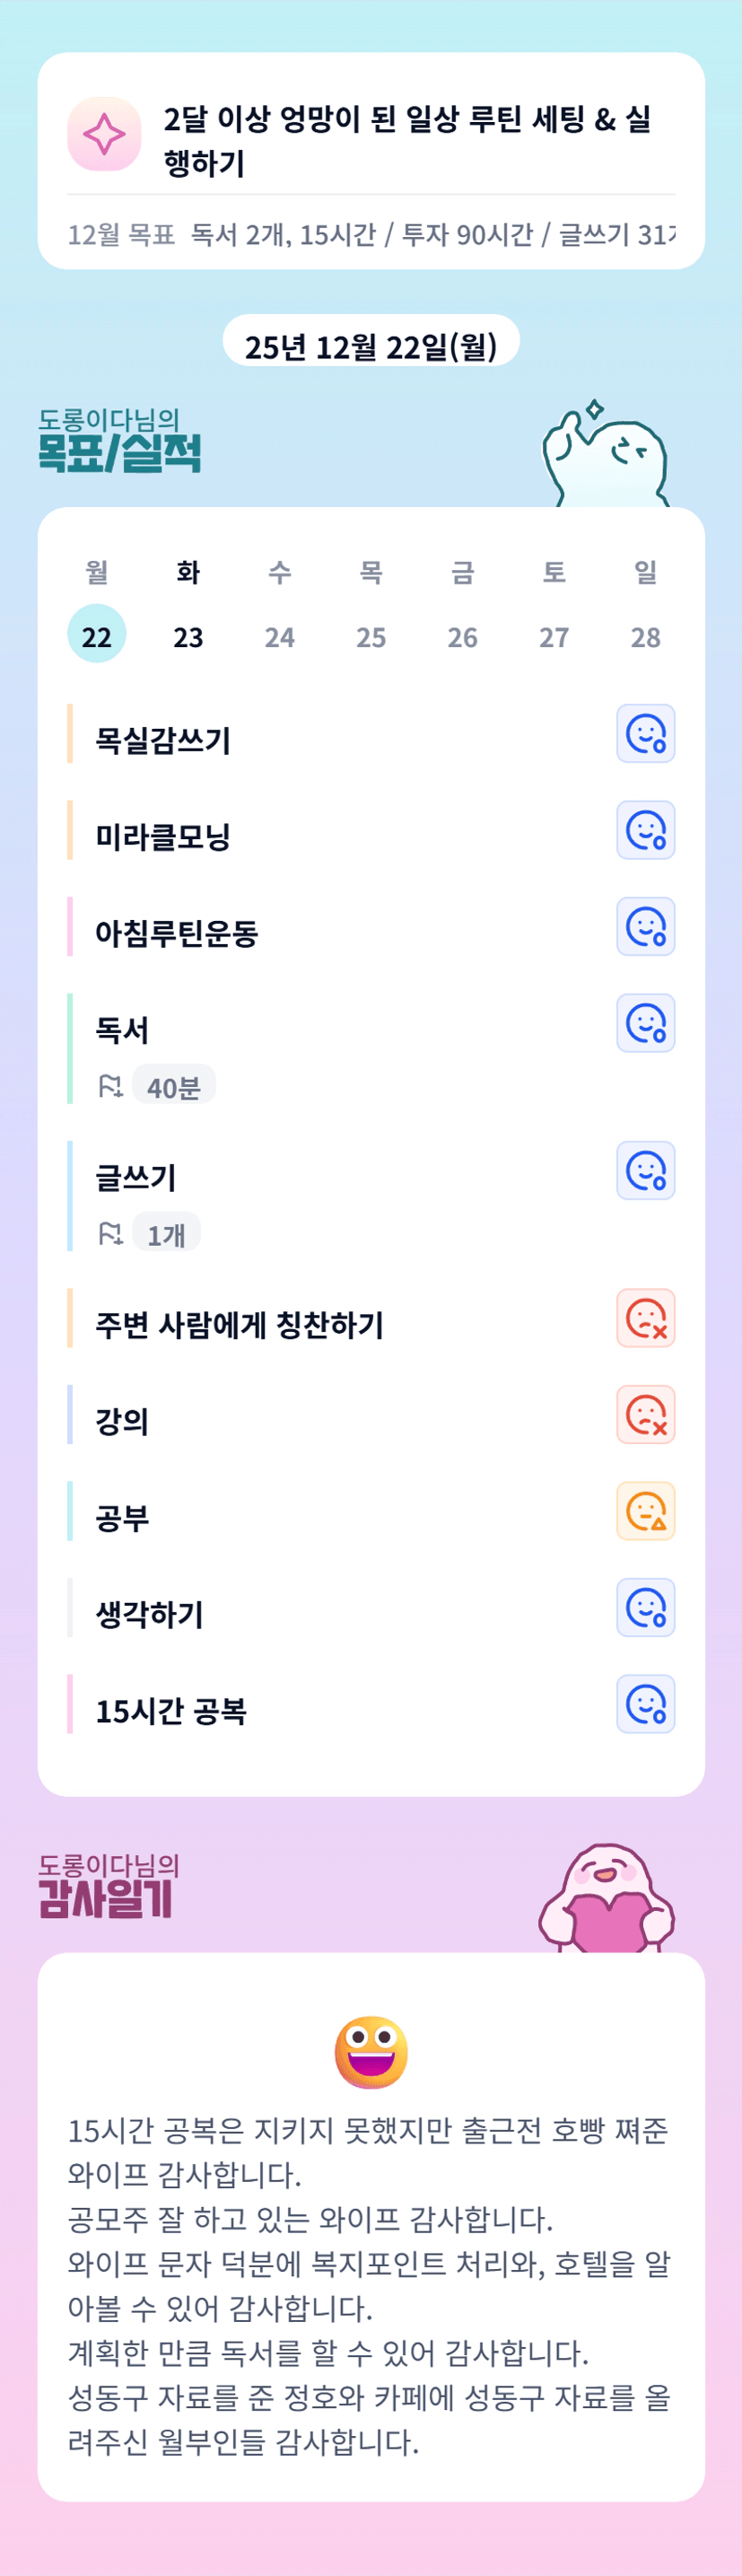
Task: Toggle red face for 주변 사람에게 칭찬하기
Action: click(645, 1318)
